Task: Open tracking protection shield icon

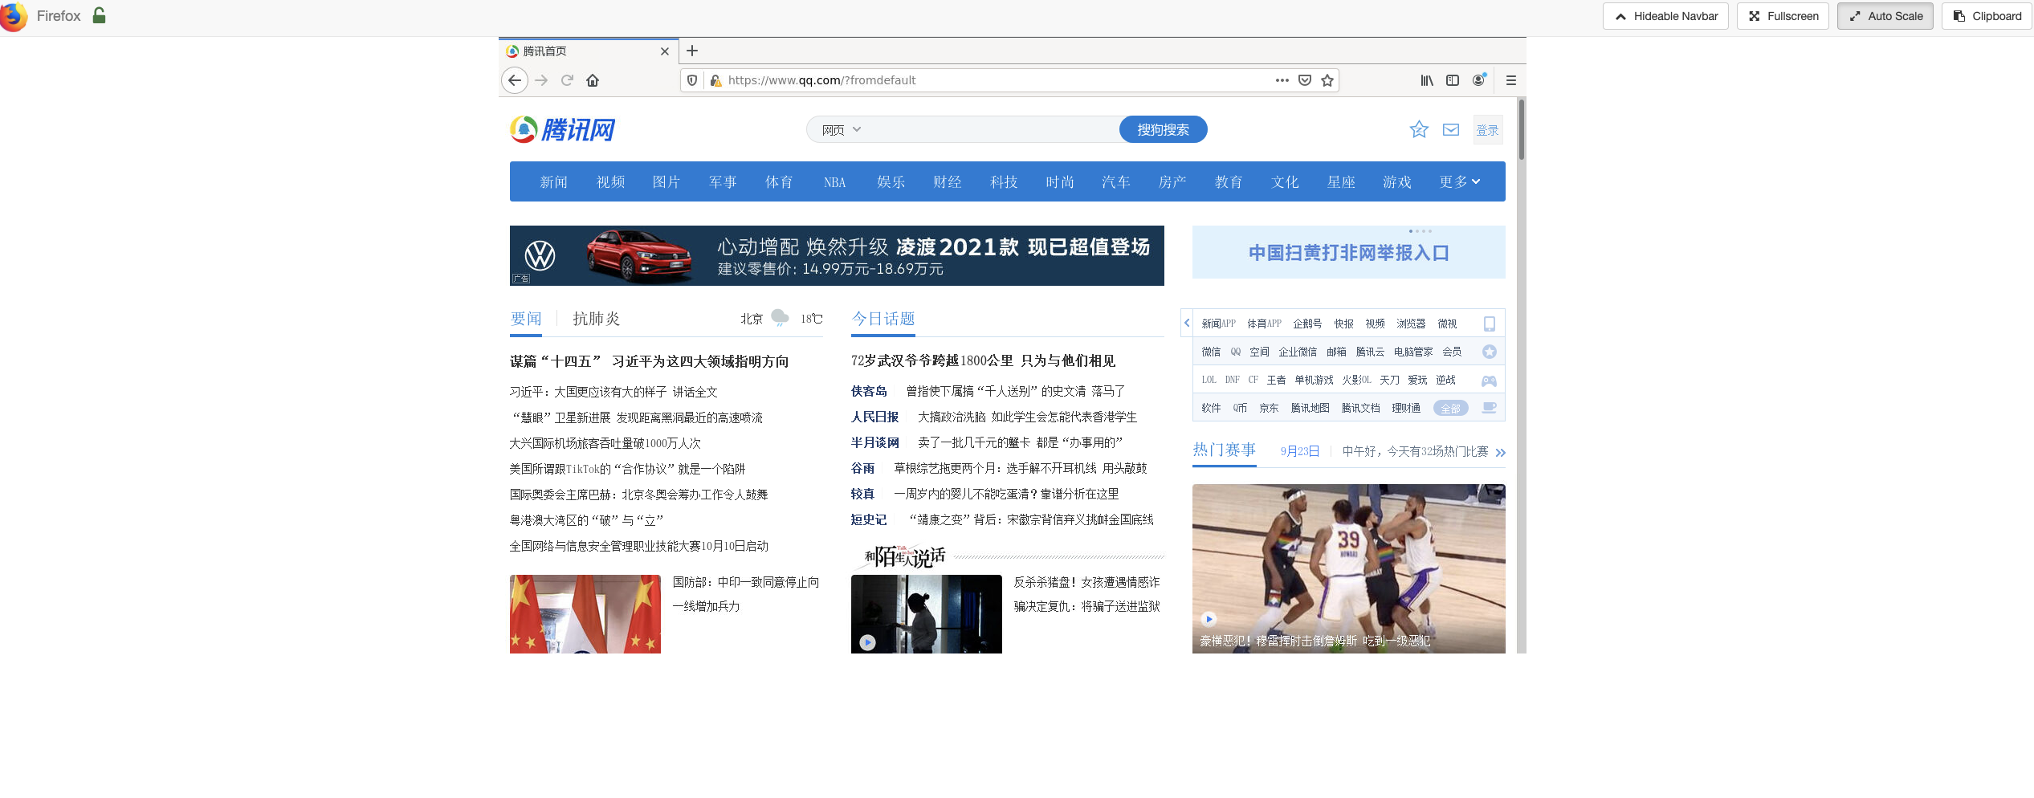Action: 692,80
